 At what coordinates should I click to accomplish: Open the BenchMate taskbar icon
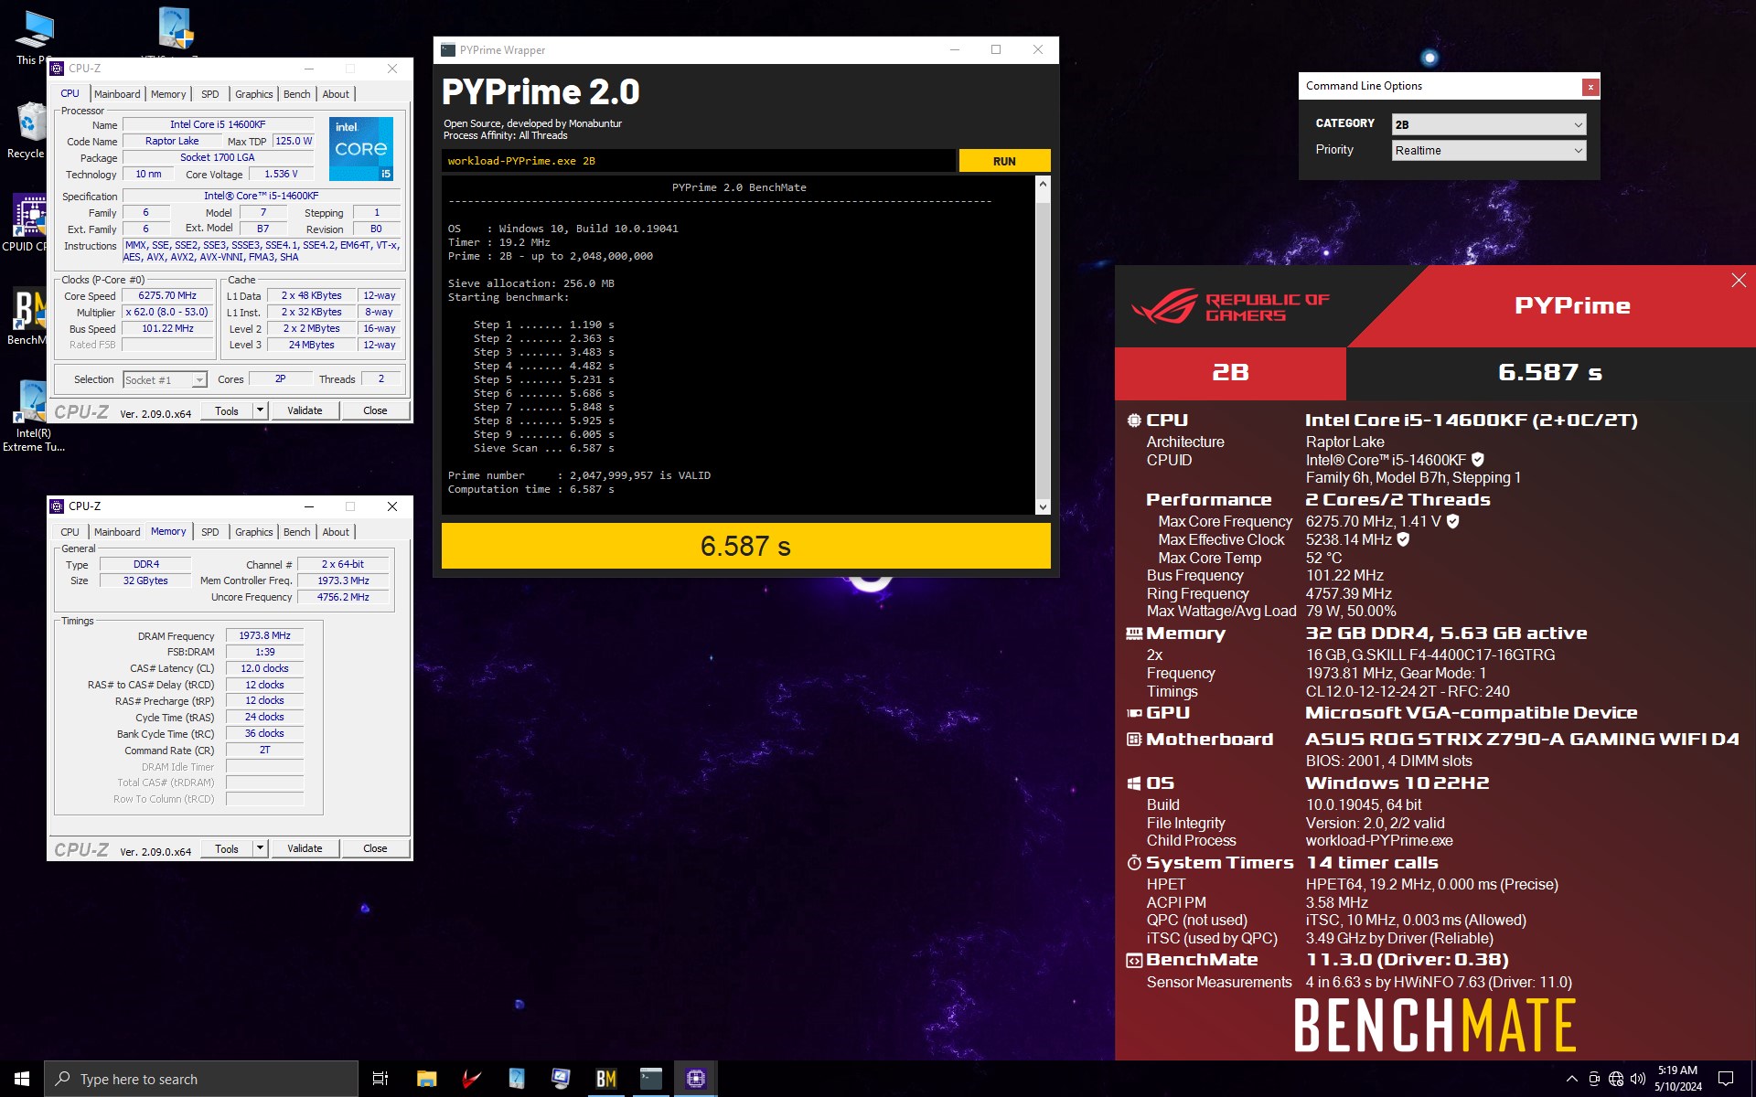coord(605,1079)
